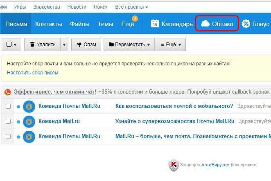Click the orange notification badge on Ещё

pyautogui.click(x=135, y=18)
